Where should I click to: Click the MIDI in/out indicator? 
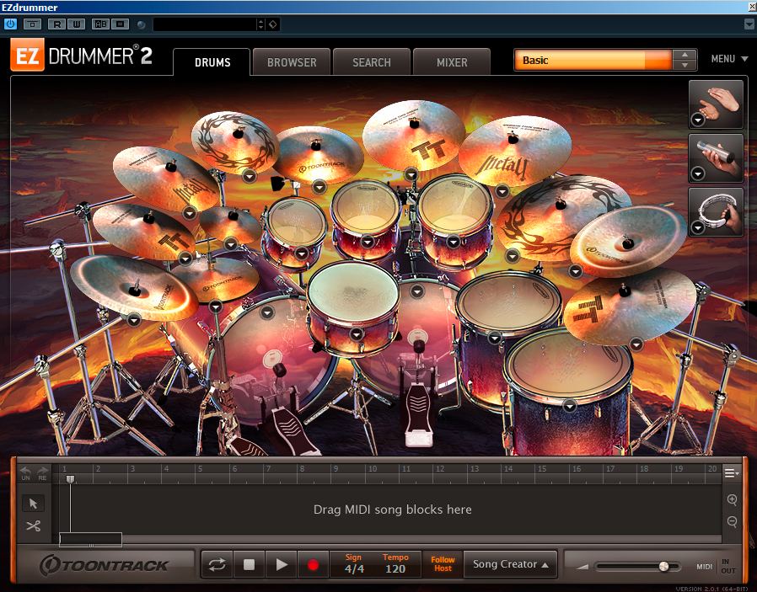[x=717, y=567]
